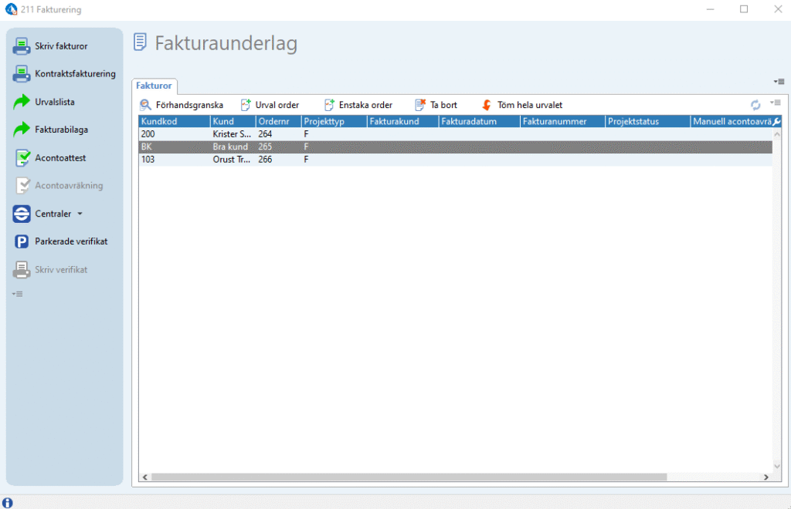Click the refresh icon above the table
Screen dimensions: 791x509
[x=755, y=105]
